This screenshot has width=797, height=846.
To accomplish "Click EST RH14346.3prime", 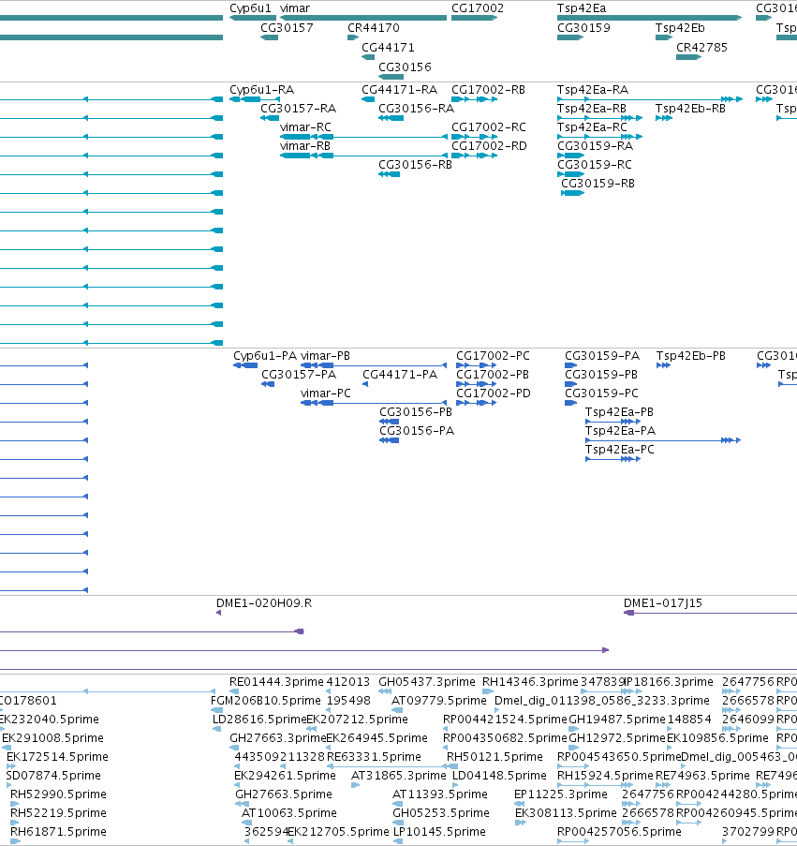I will 530,682.
